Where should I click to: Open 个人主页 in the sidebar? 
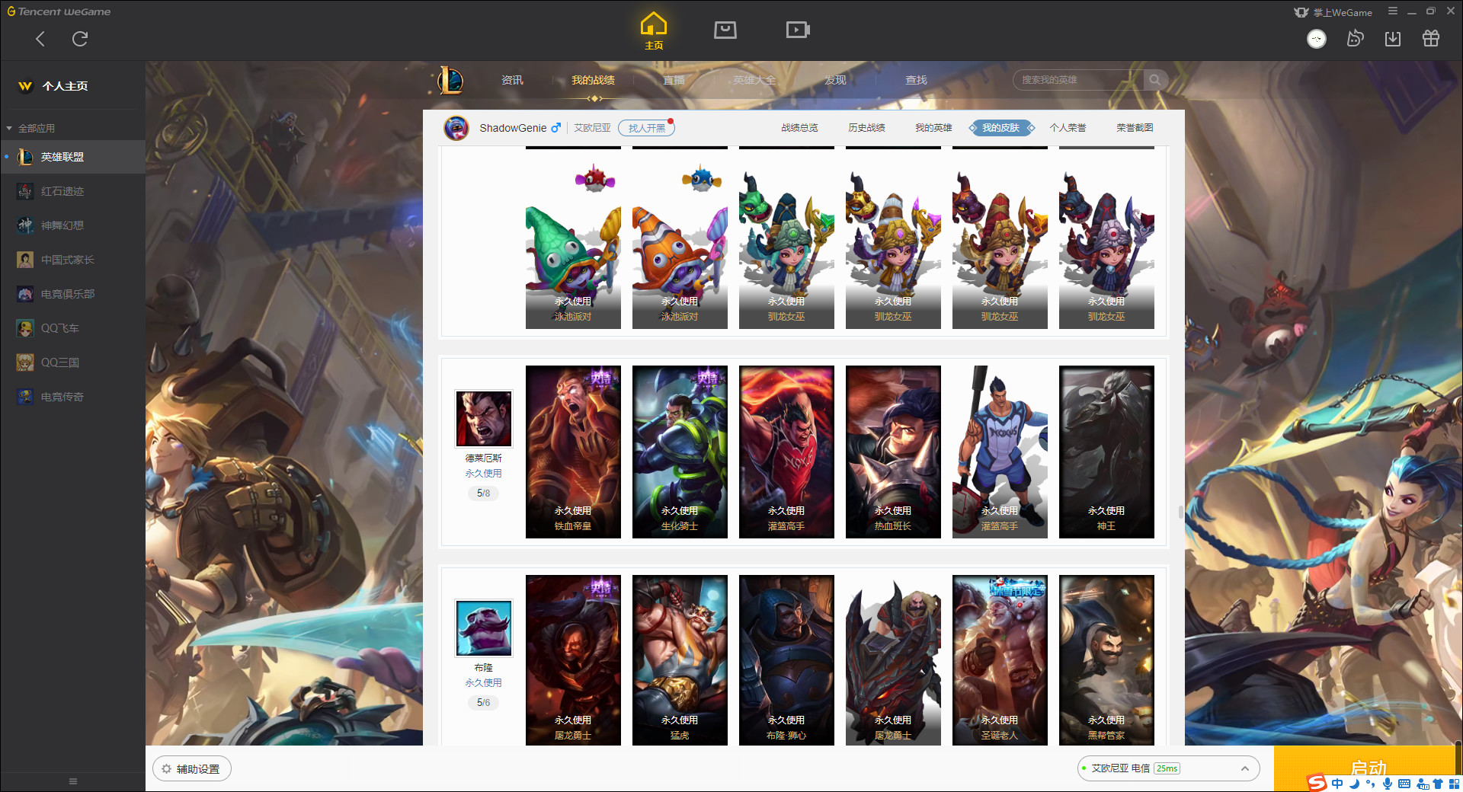(65, 86)
